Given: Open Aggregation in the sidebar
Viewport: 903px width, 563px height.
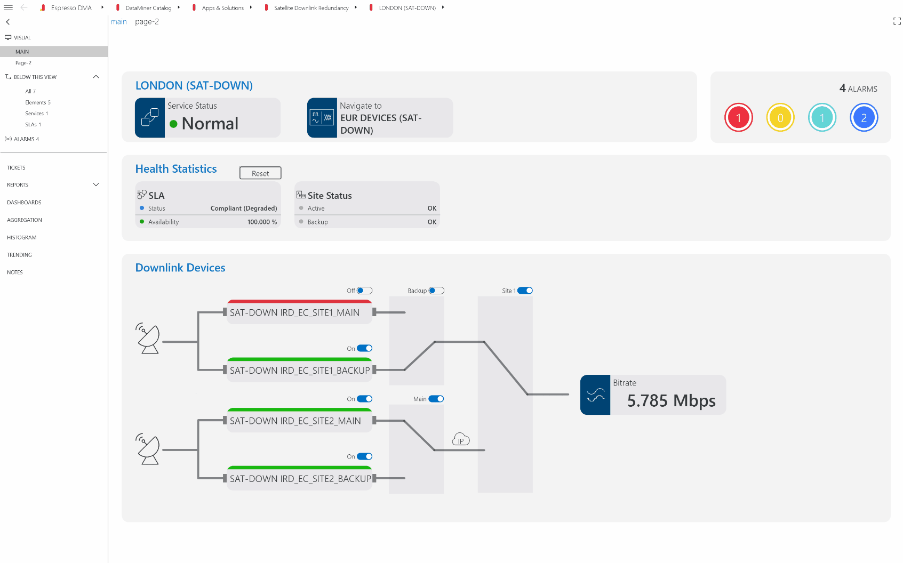Looking at the screenshot, I should point(25,220).
